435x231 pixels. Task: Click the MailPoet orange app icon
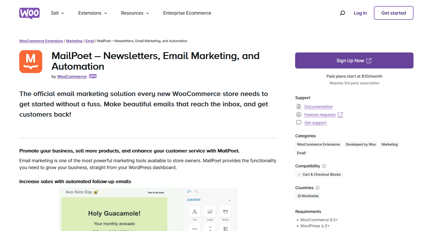31,62
